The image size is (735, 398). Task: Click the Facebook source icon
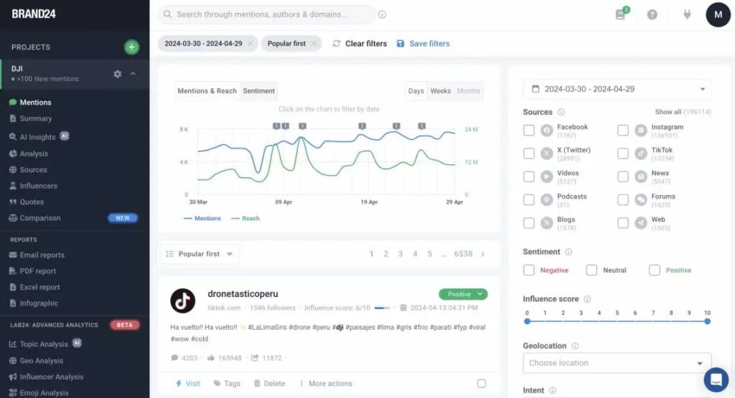point(546,131)
